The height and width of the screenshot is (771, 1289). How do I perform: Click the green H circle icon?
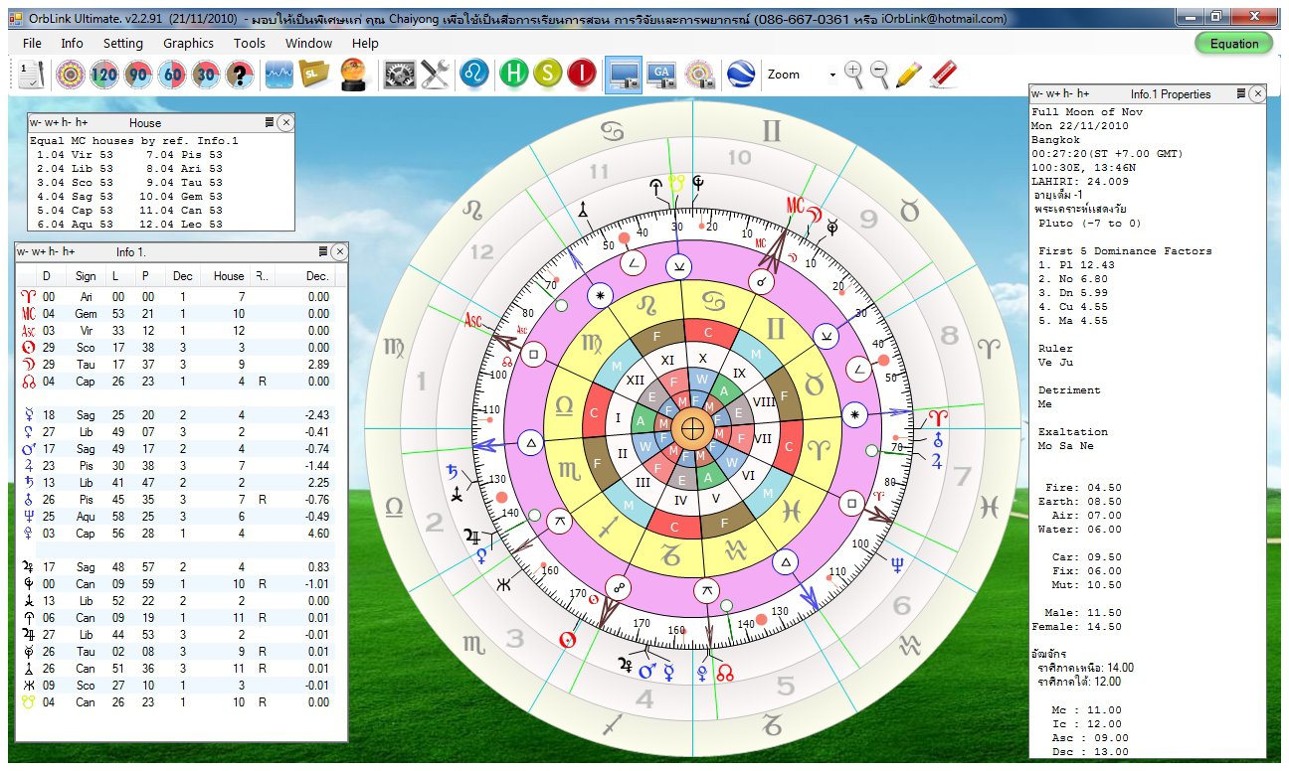(x=513, y=75)
